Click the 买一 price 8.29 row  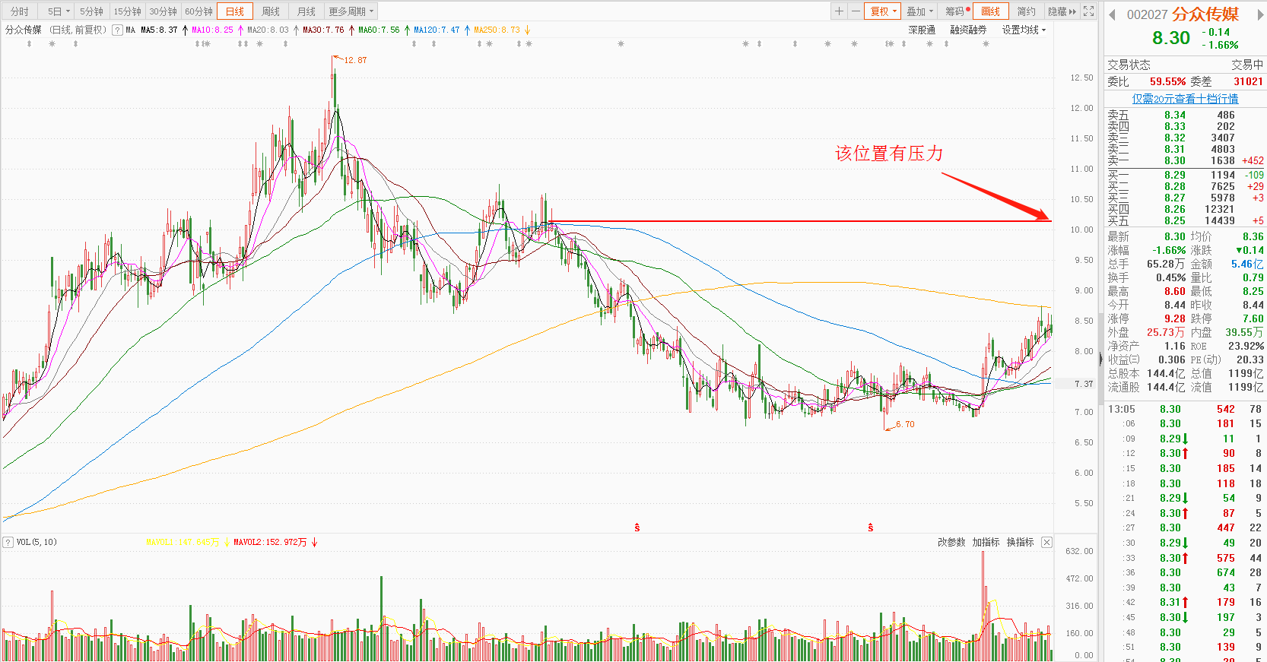1185,176
